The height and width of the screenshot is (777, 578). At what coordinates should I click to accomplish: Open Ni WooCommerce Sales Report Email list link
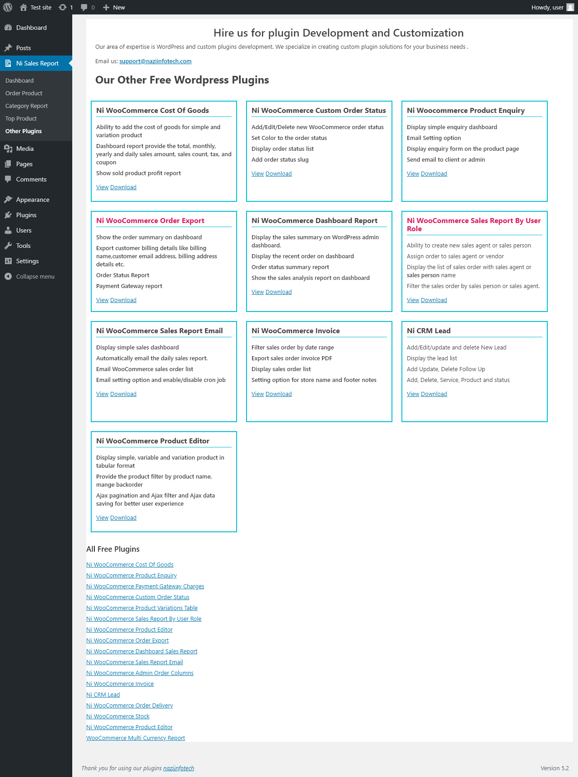[135, 662]
